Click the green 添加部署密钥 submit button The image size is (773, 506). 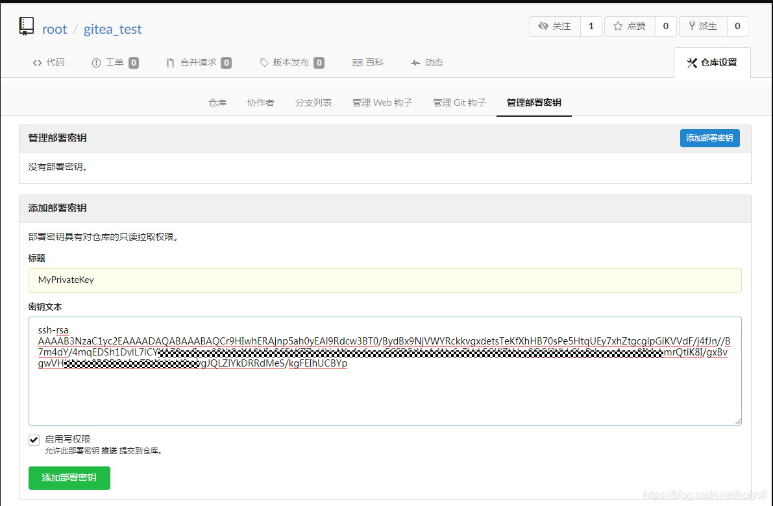pos(69,477)
